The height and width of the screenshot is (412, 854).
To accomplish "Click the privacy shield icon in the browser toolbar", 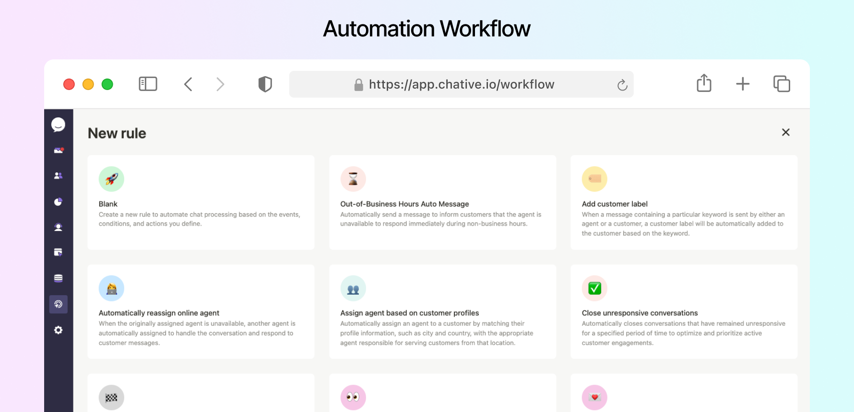I will pos(265,84).
